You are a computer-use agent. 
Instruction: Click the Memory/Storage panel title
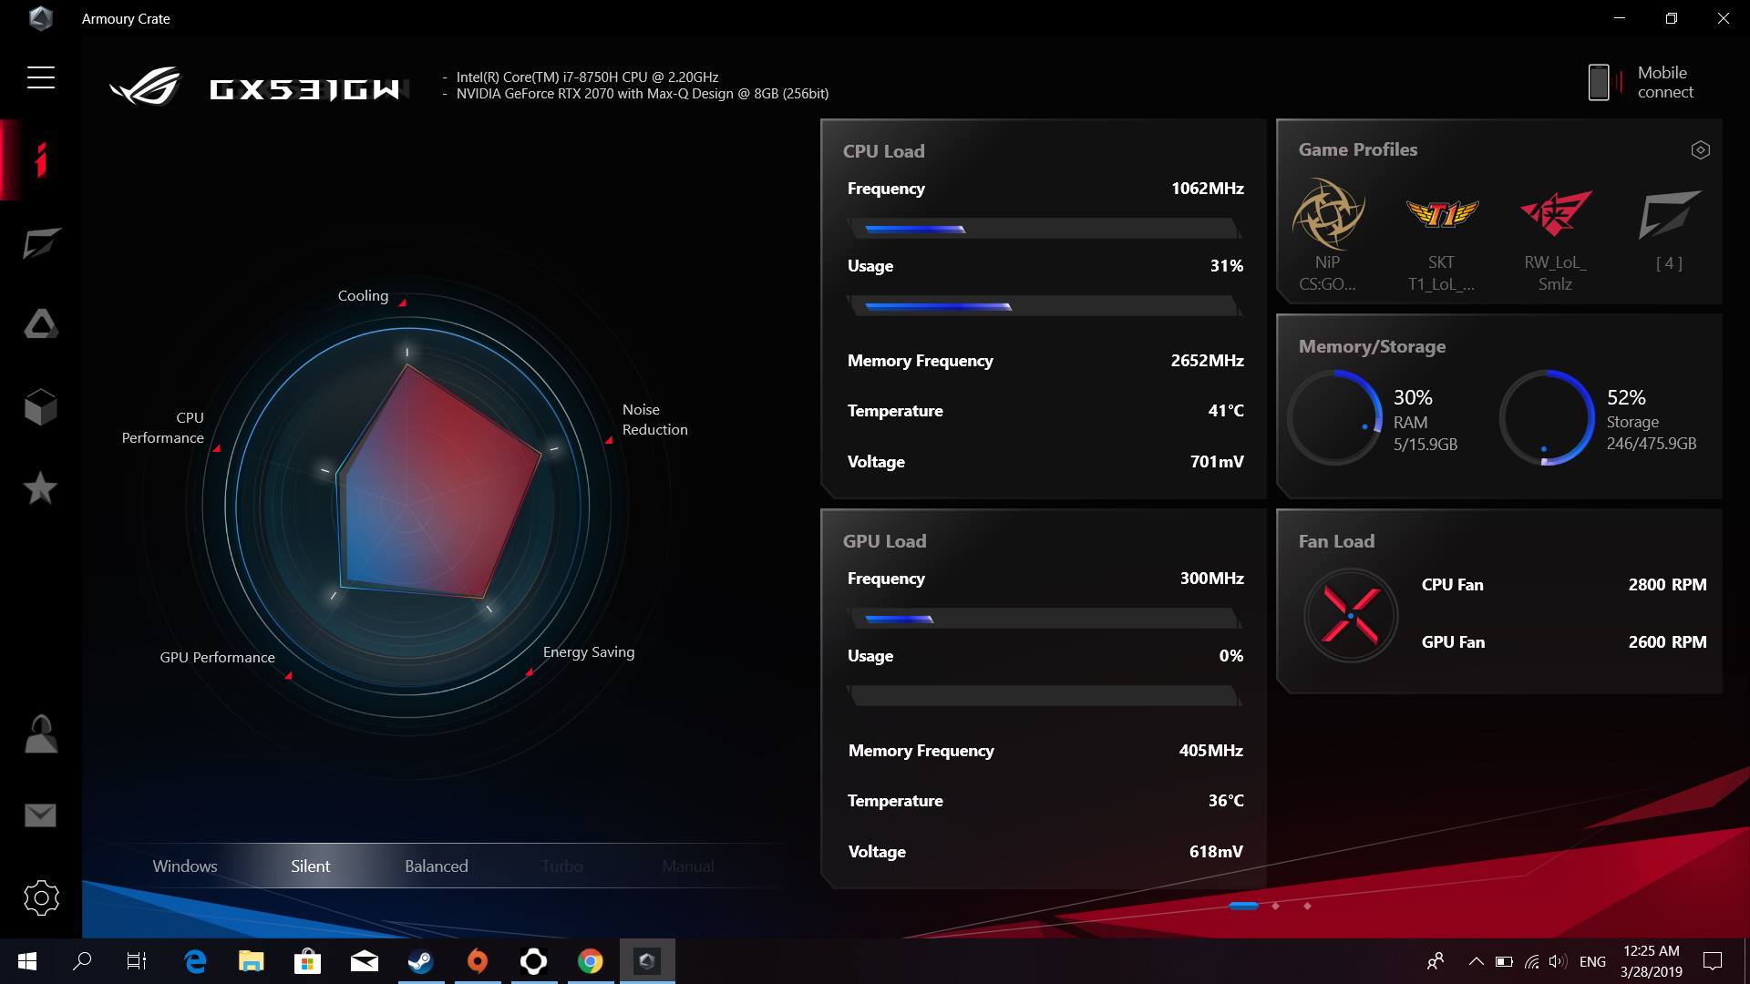(x=1372, y=346)
